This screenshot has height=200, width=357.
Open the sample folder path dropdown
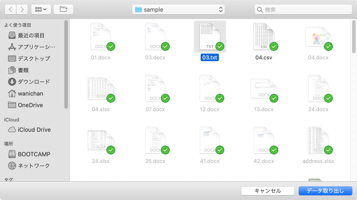pos(178,9)
